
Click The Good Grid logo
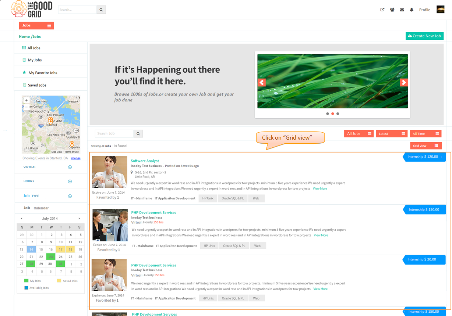32,10
